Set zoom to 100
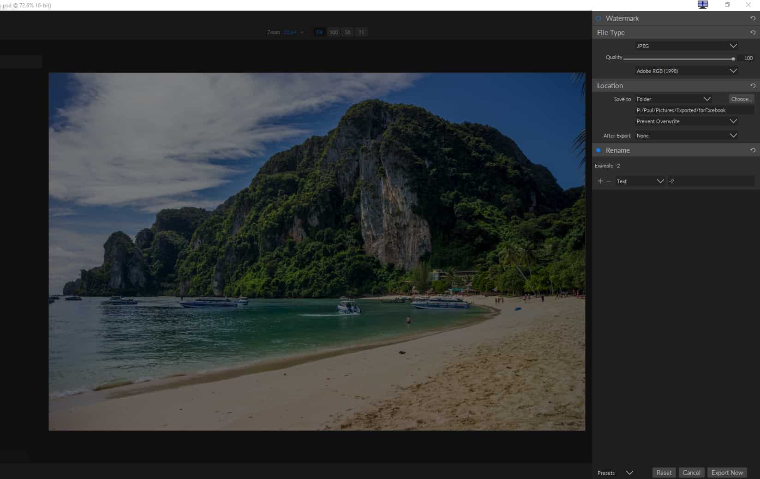The image size is (760, 479). click(x=334, y=32)
